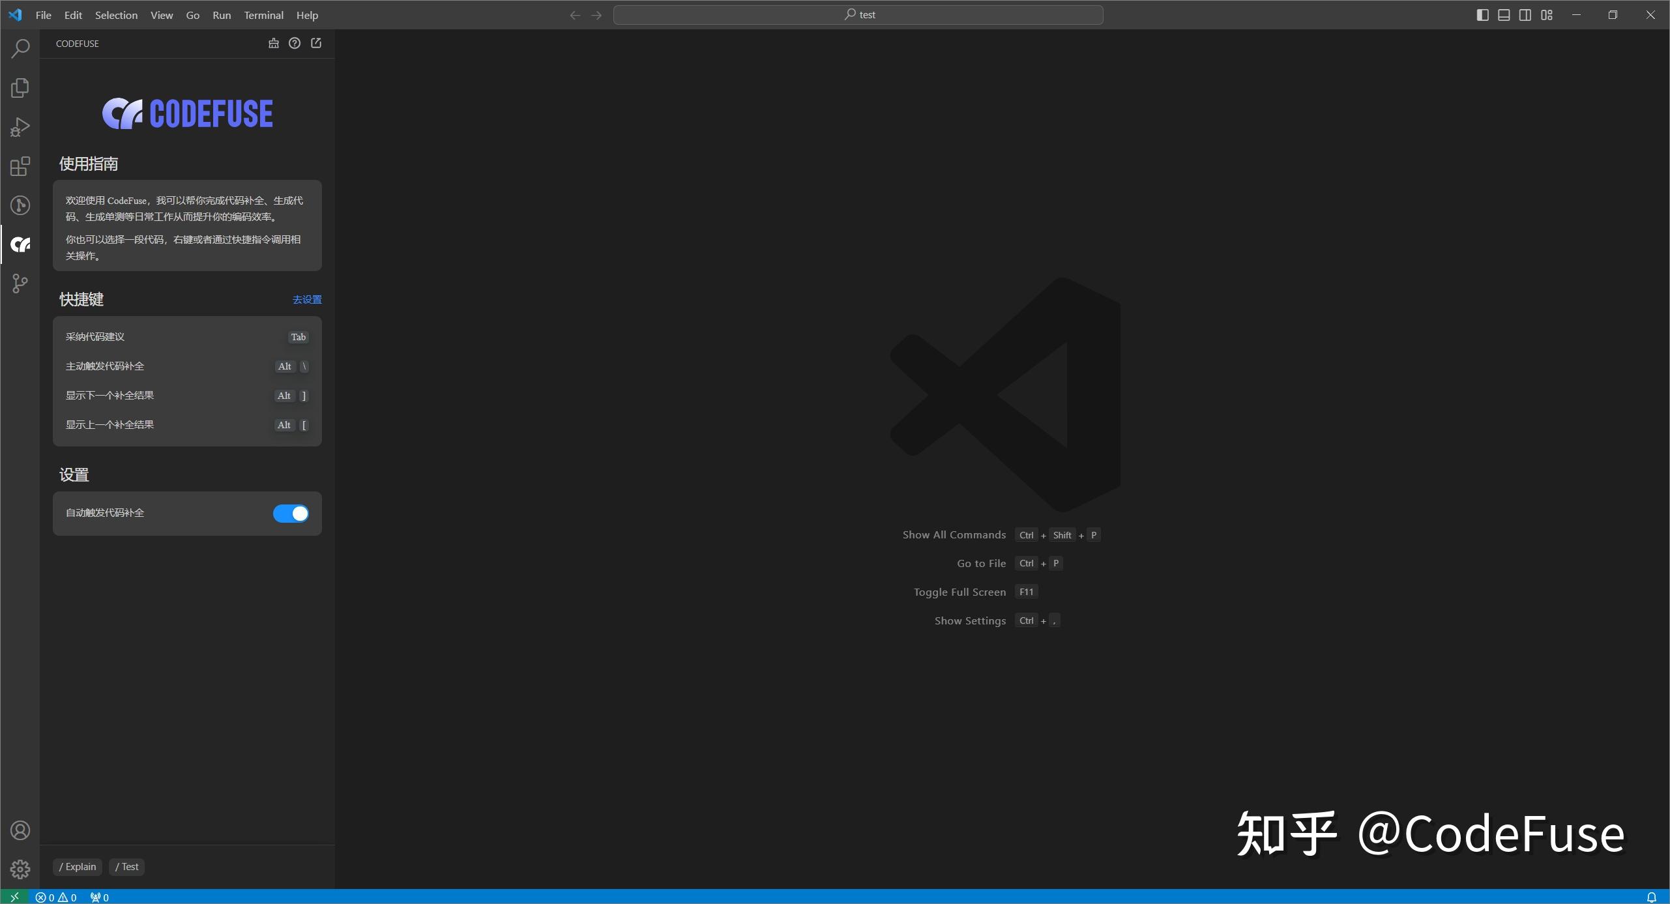Select the CodeFuse icon in the activity bar
This screenshot has width=1670, height=904.
tap(20, 244)
